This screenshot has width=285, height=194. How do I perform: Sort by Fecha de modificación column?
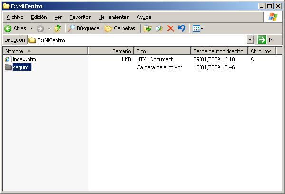218,51
